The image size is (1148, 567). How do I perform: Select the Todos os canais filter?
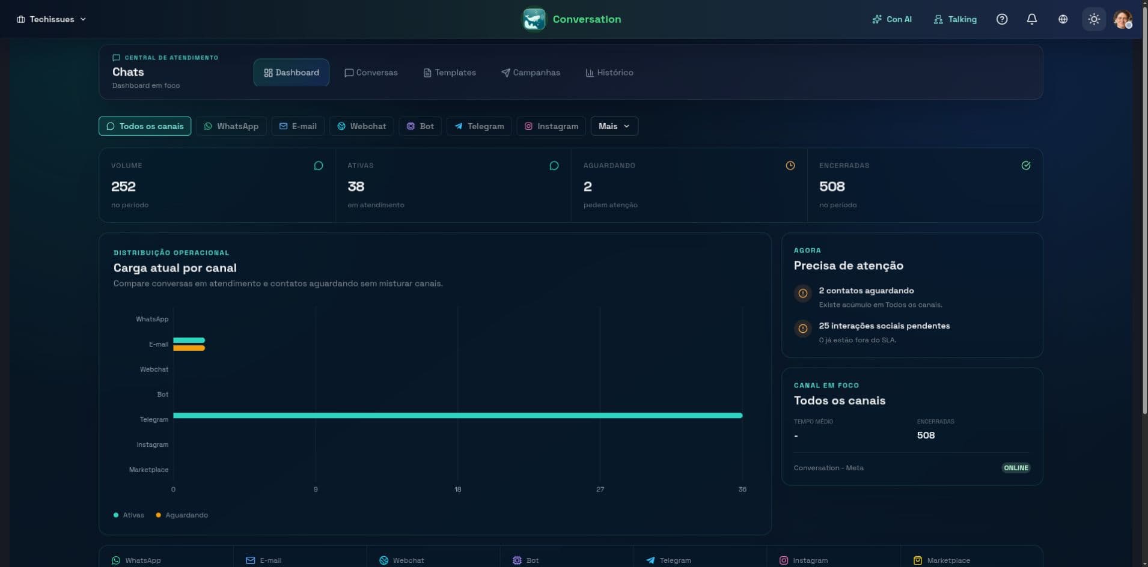(x=145, y=126)
